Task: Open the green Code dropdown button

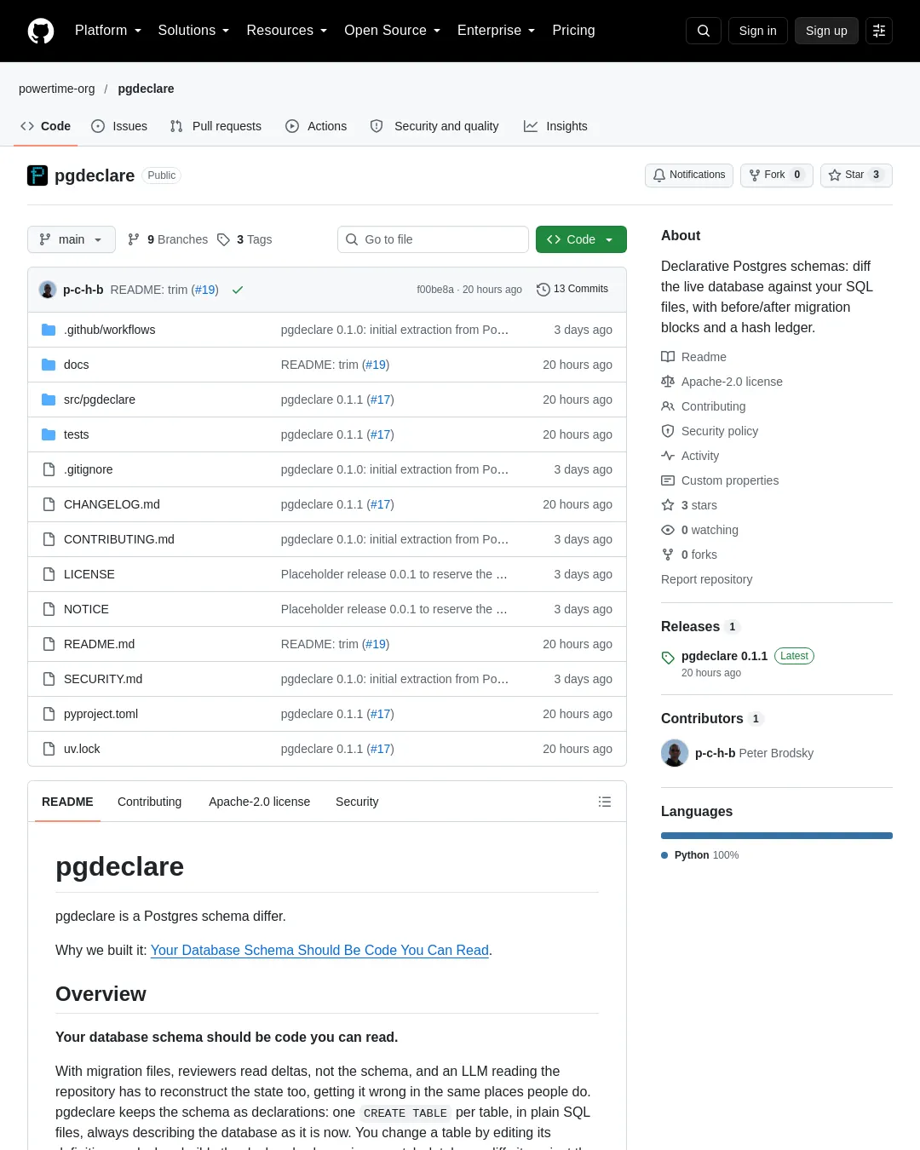Action: click(x=581, y=239)
